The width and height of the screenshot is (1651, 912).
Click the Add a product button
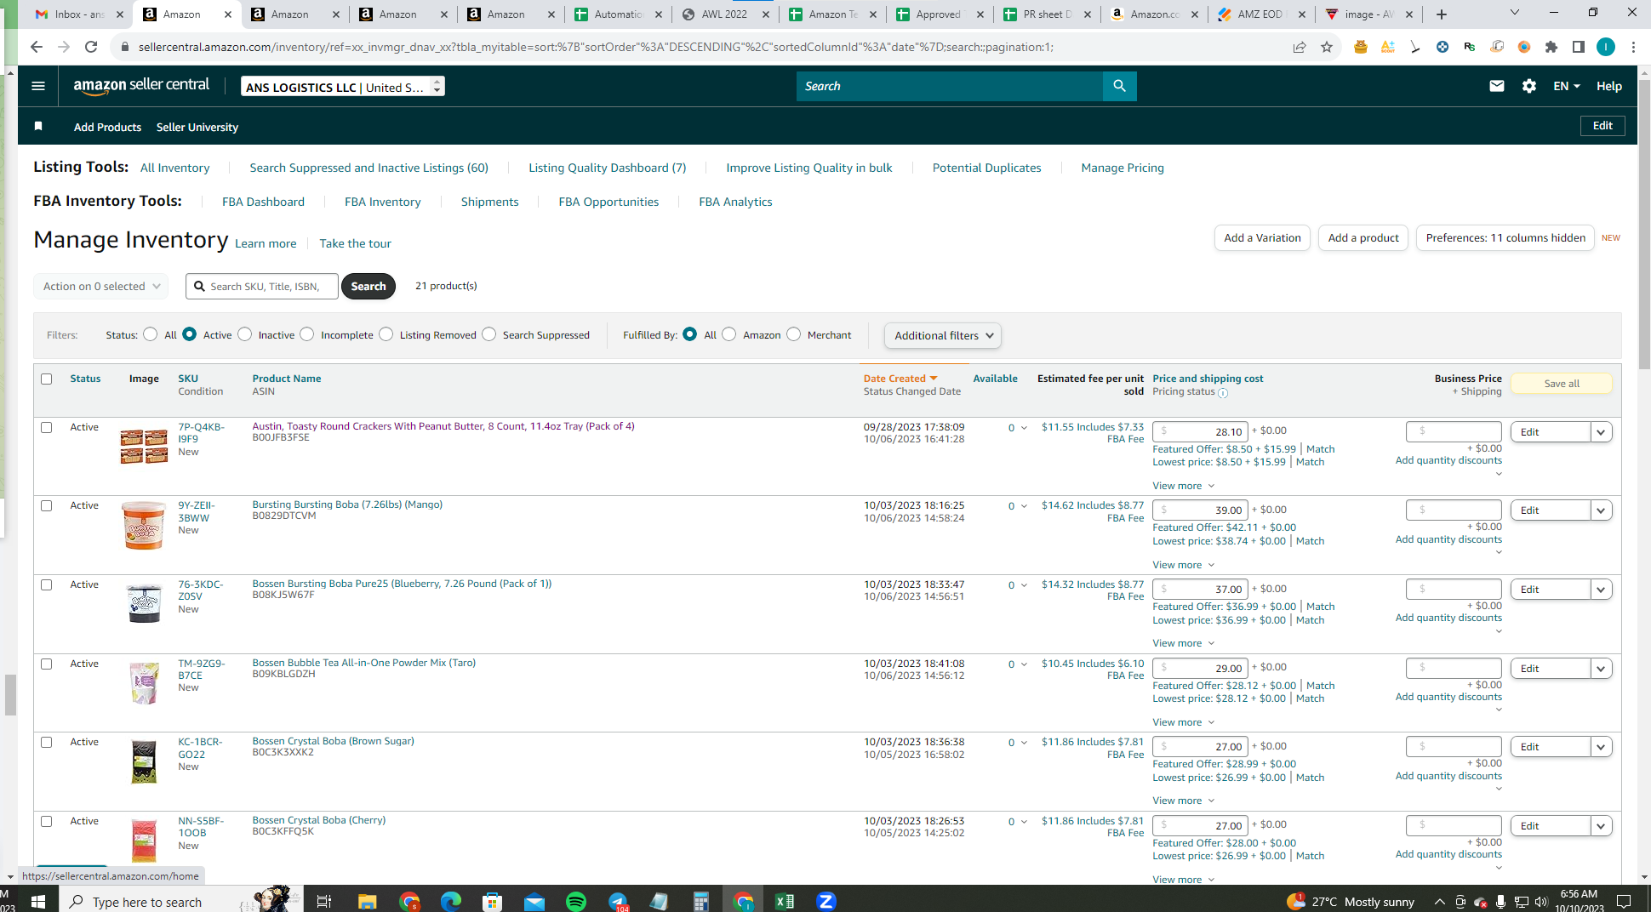point(1363,237)
